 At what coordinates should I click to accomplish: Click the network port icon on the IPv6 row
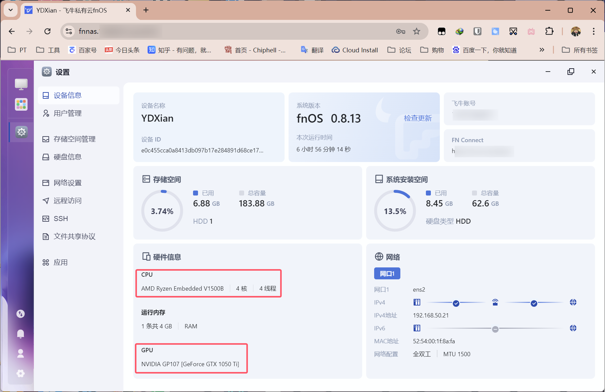[x=417, y=328]
